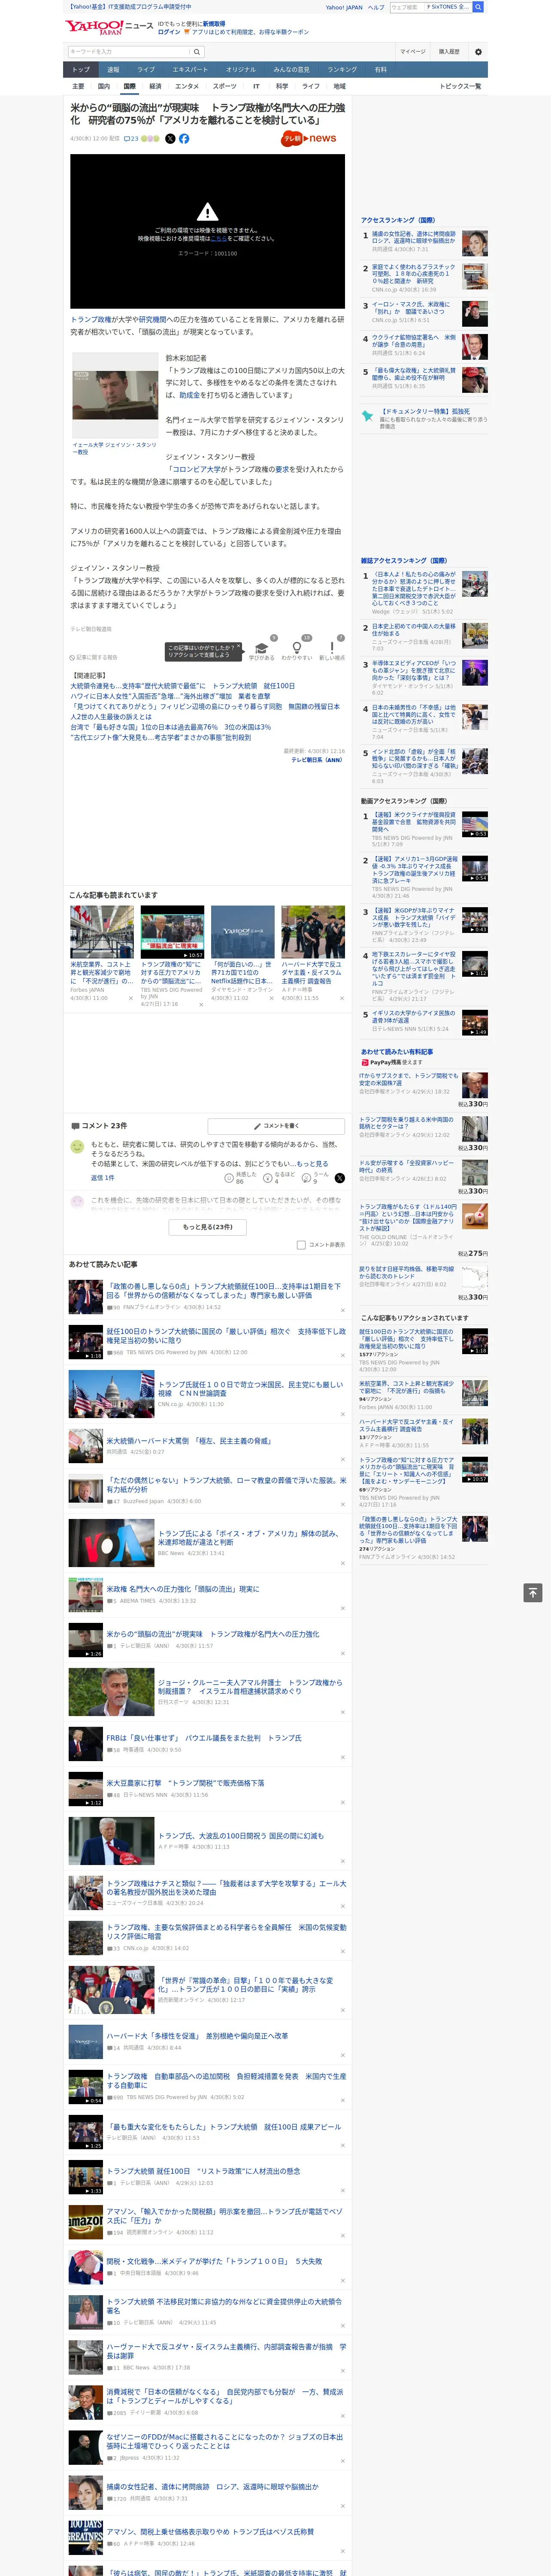
Task: Open the みんなの意見 tab
Action: click(292, 70)
